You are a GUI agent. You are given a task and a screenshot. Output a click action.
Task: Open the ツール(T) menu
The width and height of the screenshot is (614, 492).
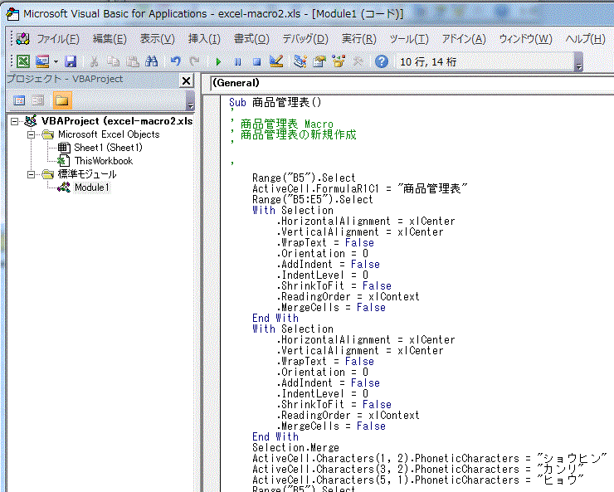tap(409, 39)
